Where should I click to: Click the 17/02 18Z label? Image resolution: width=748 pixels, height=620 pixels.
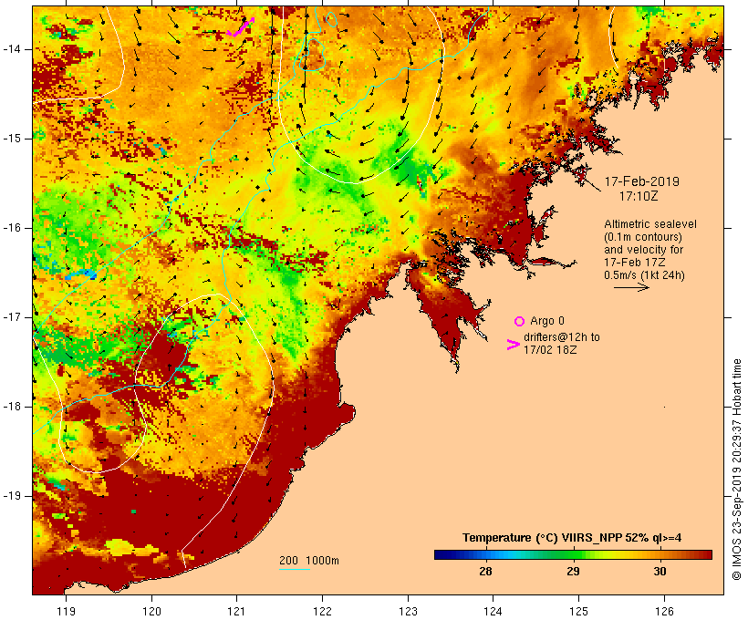[550, 349]
